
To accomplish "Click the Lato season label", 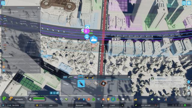I will pos(51,105).
